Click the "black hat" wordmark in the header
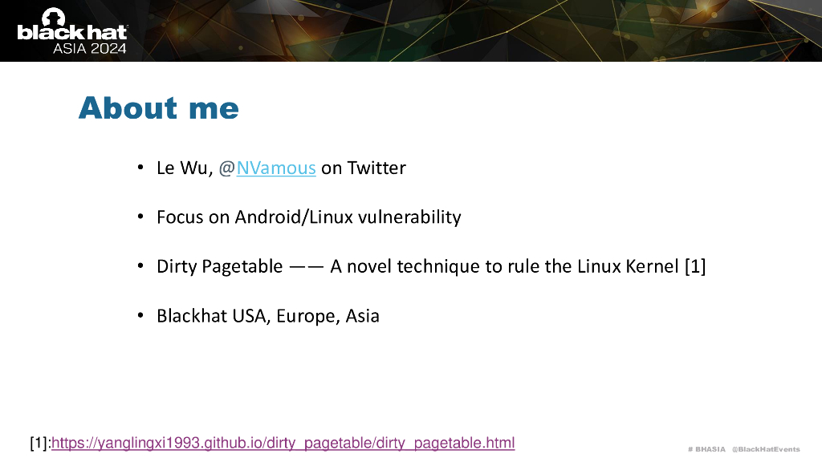822x462 pixels. point(72,33)
